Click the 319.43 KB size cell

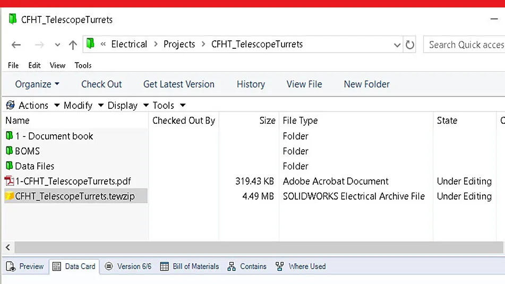point(254,181)
